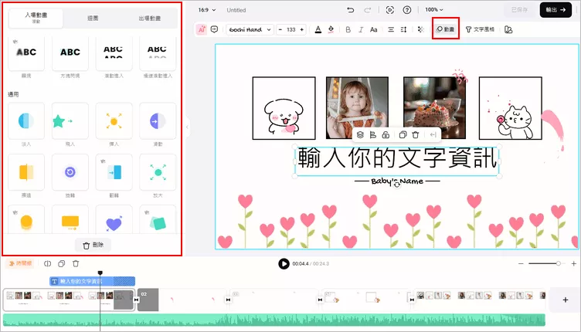The height and width of the screenshot is (332, 581).
Task: Select the orange rectangles wipe animation
Action: (26, 172)
